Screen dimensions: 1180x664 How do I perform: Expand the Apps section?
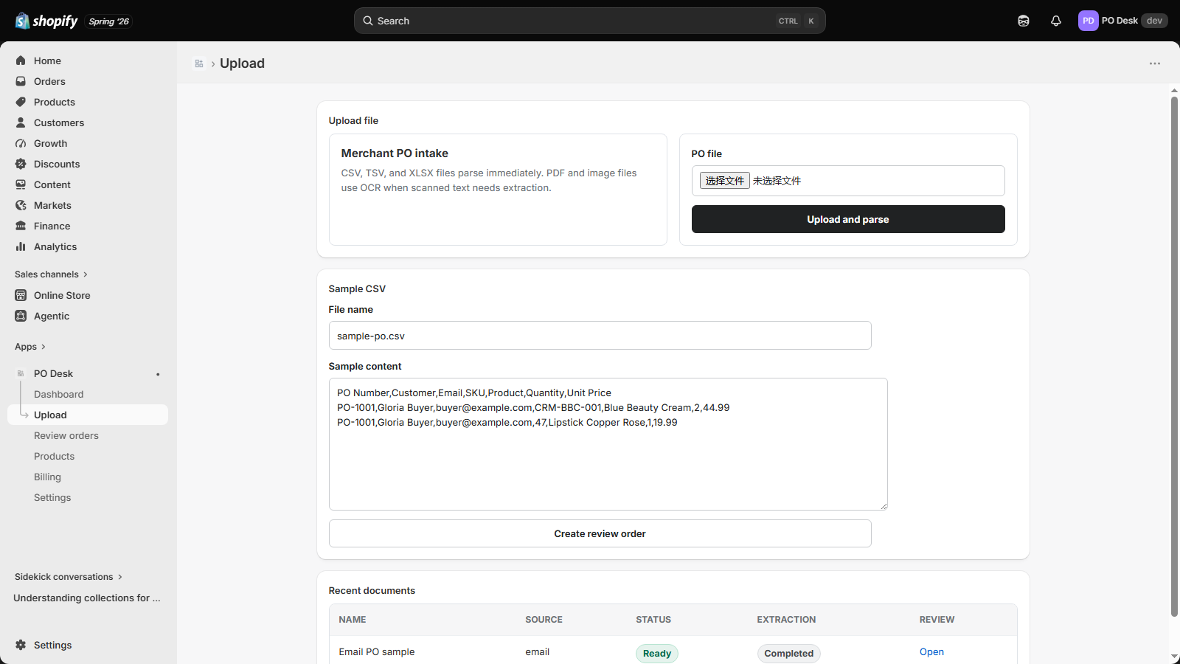[x=30, y=347]
